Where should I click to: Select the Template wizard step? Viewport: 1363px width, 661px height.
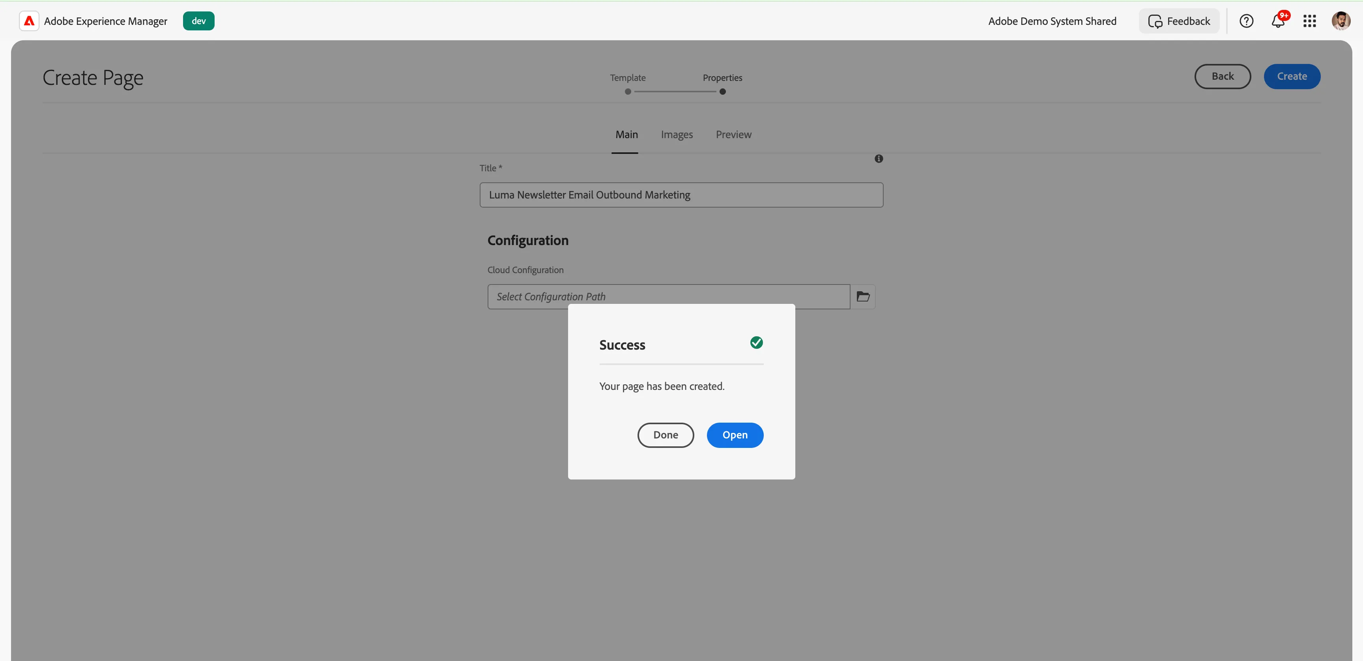628,84
